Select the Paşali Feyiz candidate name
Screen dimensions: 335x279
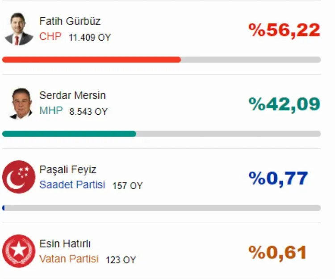point(67,170)
